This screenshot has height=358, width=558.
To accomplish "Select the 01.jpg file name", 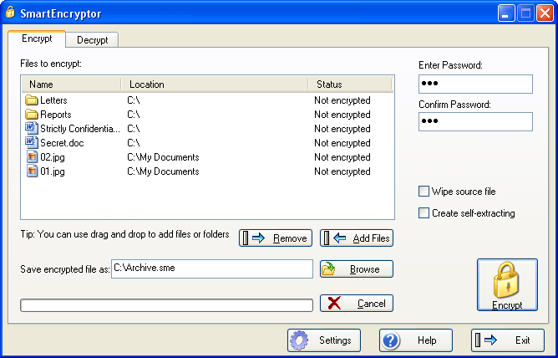I will coord(53,171).
